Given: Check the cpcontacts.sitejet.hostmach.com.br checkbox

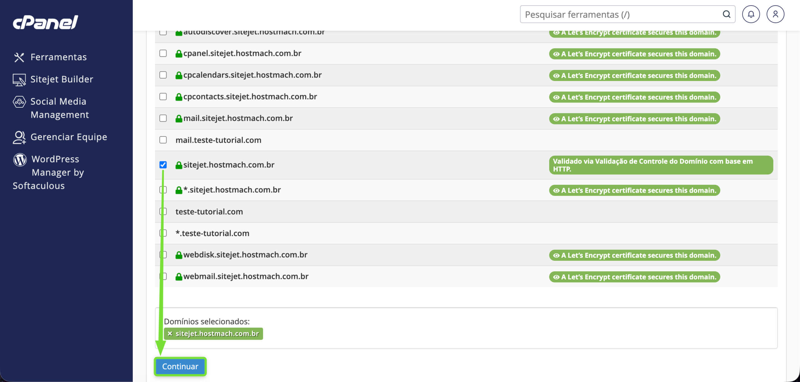Looking at the screenshot, I should pyautogui.click(x=163, y=96).
